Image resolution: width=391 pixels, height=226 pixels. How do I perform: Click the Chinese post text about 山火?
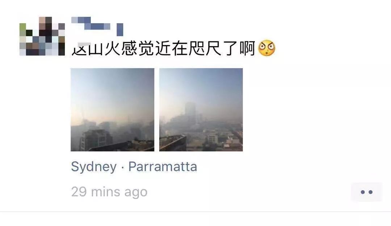[163, 48]
